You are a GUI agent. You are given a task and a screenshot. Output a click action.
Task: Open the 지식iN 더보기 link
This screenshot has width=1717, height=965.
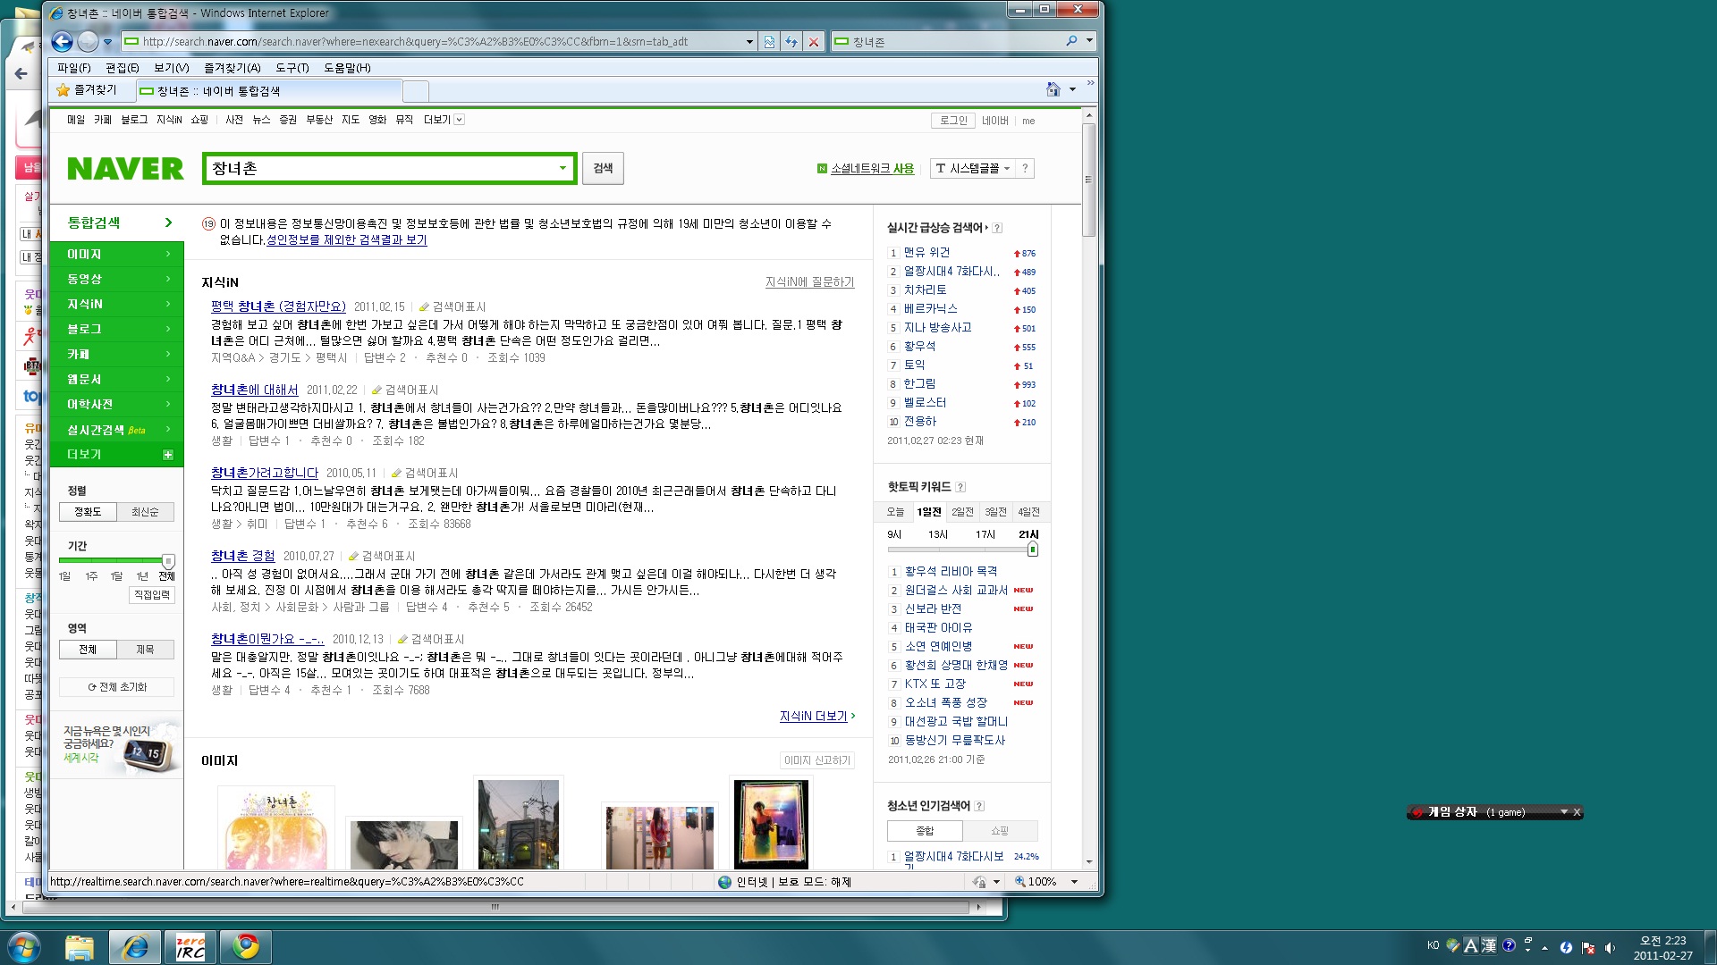pos(813,716)
